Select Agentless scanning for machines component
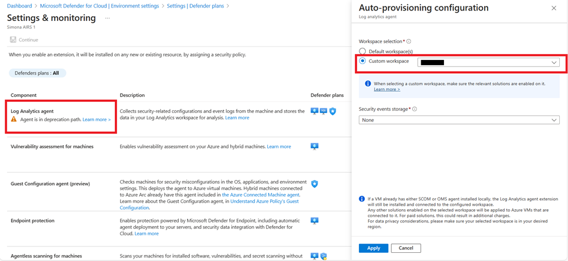Image resolution: width=568 pixels, height=261 pixels. (47, 256)
